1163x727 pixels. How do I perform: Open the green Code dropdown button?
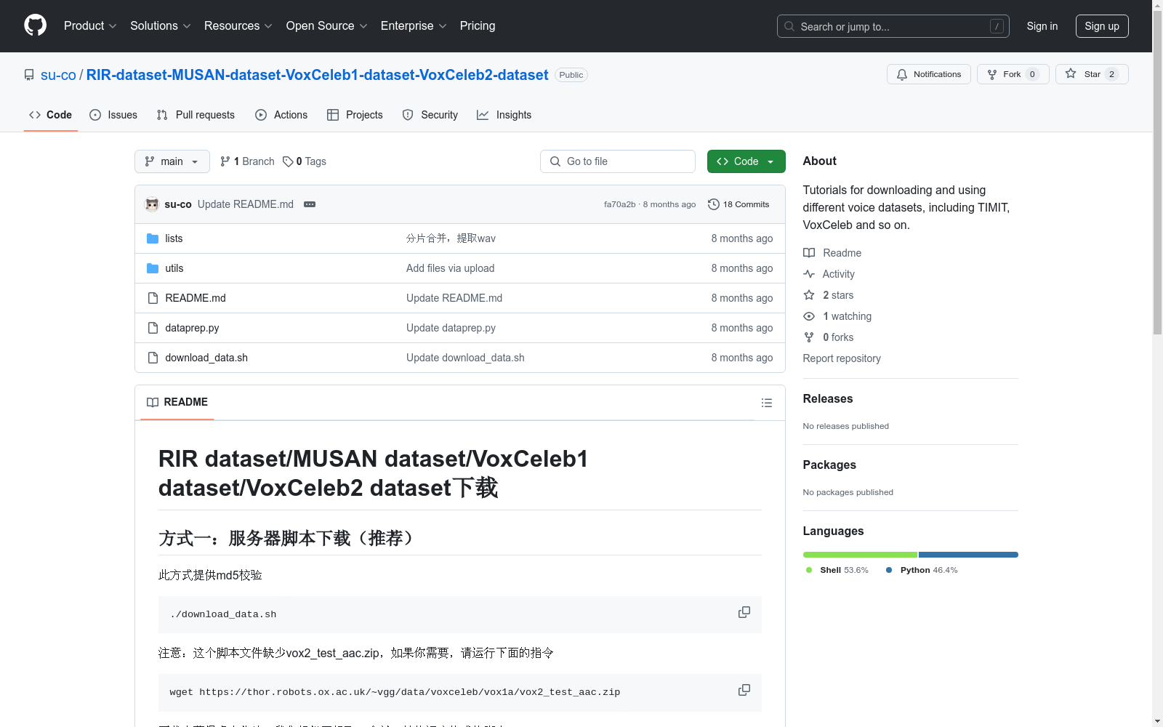click(x=746, y=161)
